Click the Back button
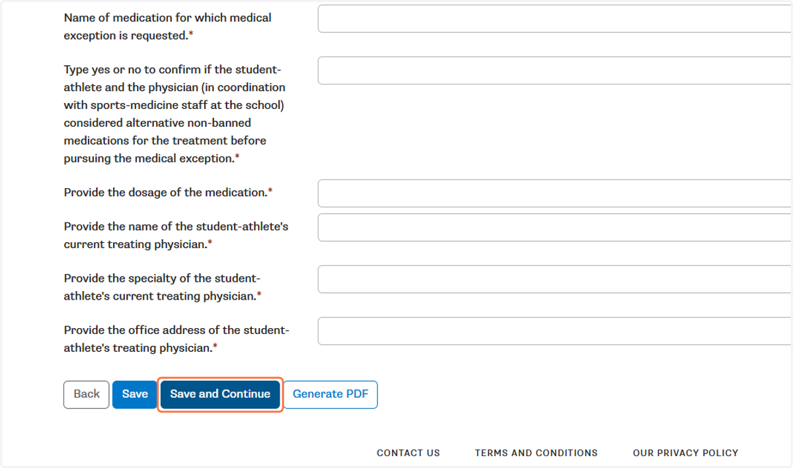 coord(87,395)
